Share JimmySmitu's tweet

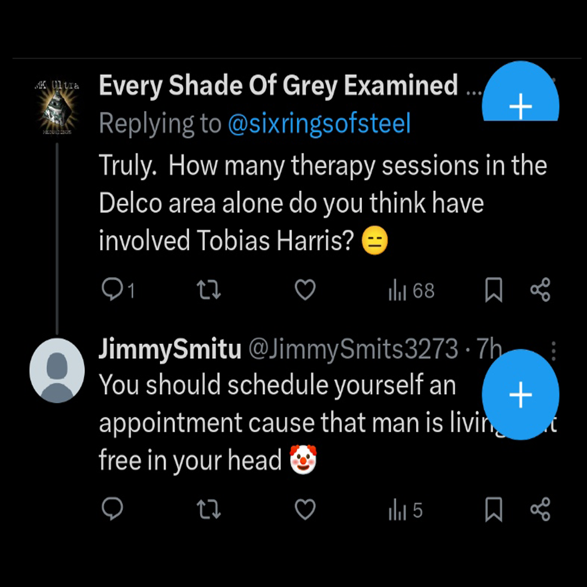pyautogui.click(x=540, y=510)
